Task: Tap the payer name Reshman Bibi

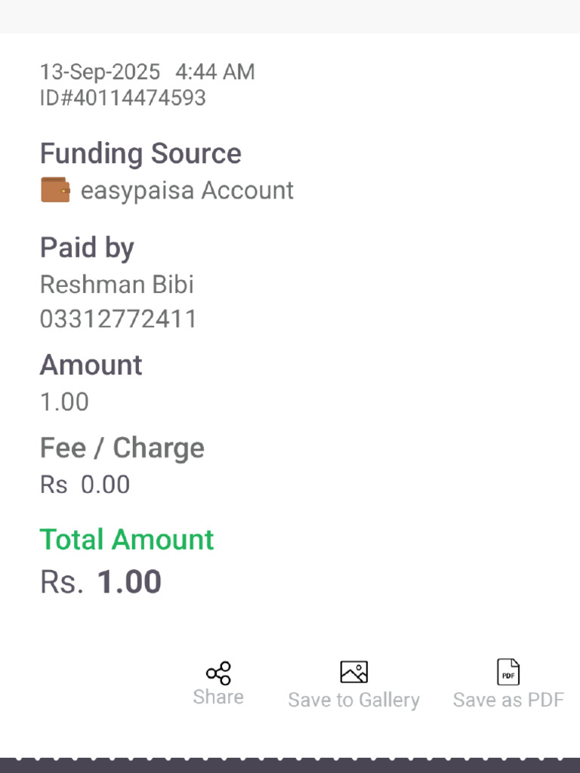Action: (117, 285)
